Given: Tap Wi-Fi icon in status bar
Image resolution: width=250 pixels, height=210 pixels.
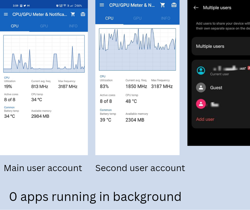Looking at the screenshot, I should tap(65, 6).
